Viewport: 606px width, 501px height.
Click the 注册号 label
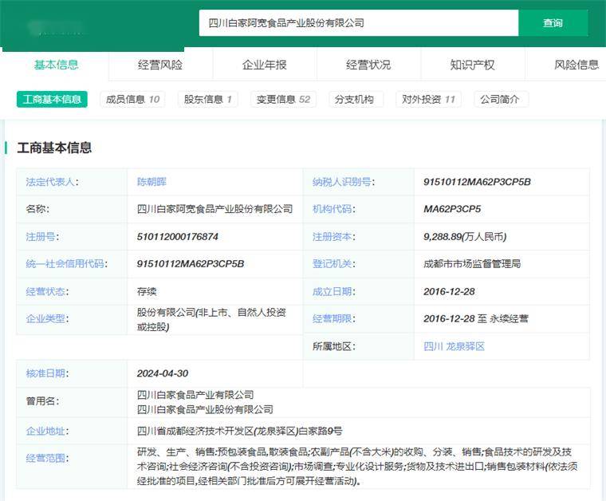point(42,237)
